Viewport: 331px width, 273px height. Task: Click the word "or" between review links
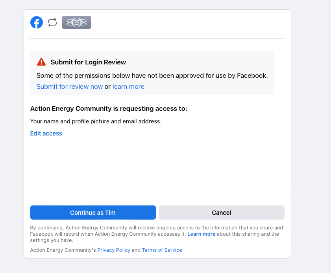pos(107,86)
